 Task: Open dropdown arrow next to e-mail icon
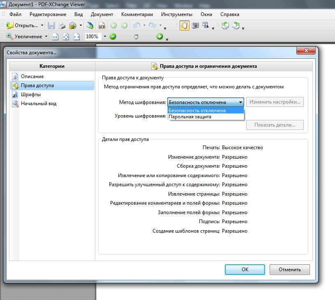81,25
